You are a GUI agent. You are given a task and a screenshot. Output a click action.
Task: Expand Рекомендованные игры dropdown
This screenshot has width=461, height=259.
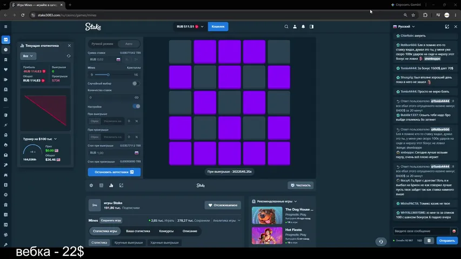(275, 201)
